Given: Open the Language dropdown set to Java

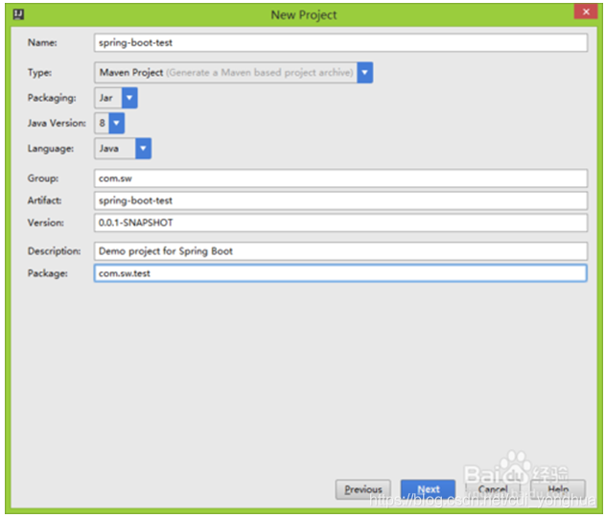Looking at the screenshot, I should [x=123, y=149].
